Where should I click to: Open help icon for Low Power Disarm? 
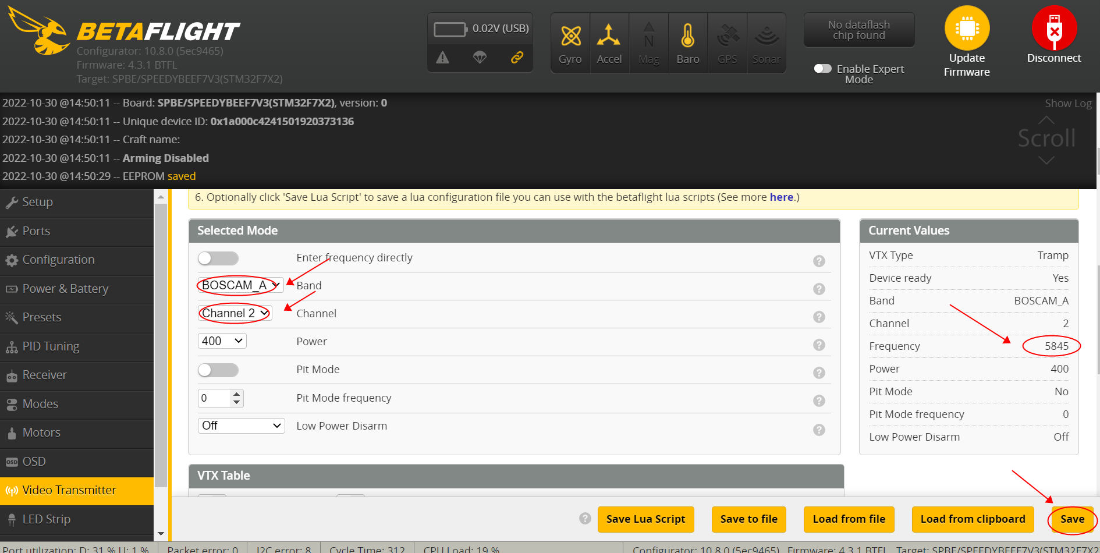click(x=819, y=430)
